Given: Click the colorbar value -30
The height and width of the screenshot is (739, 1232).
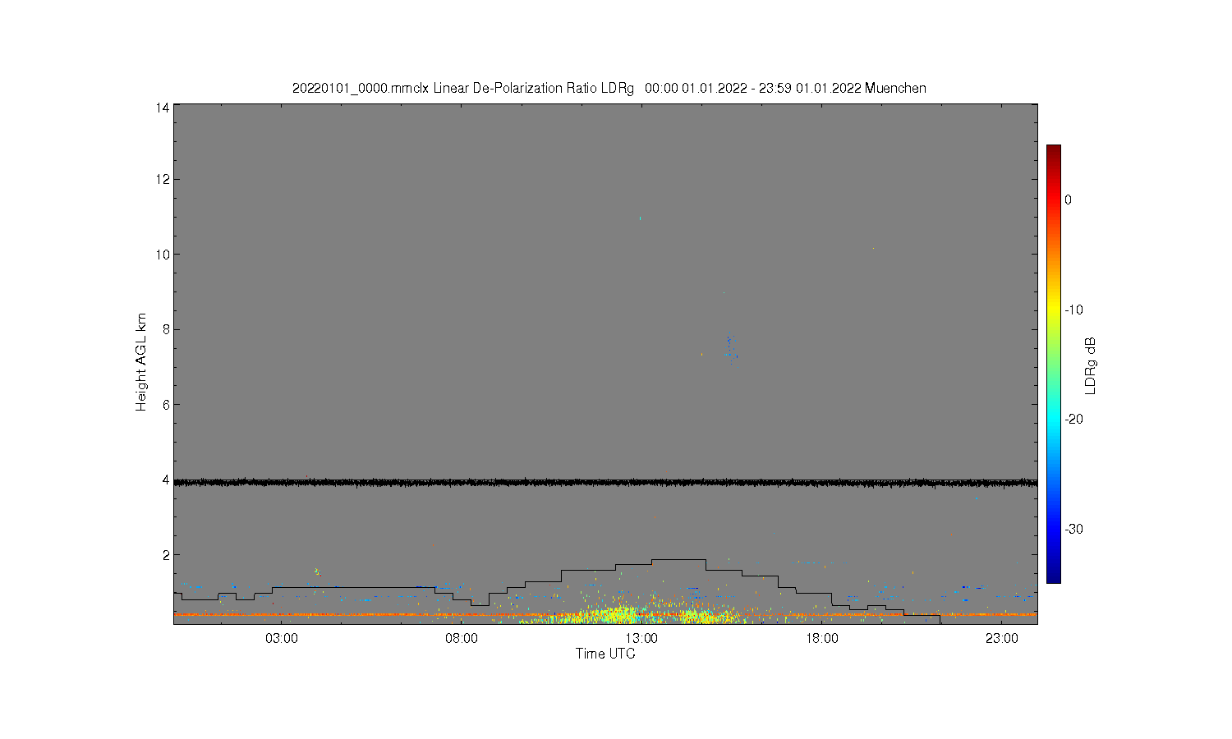Looking at the screenshot, I should [x=1073, y=529].
